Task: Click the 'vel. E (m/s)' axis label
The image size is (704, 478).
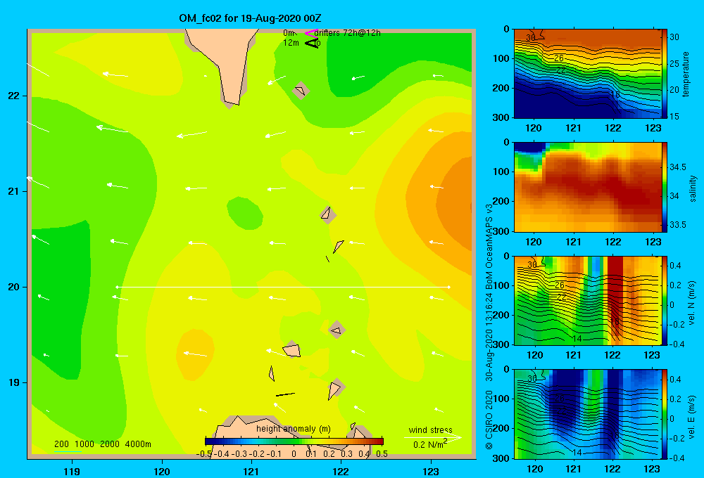Action: coord(692,416)
